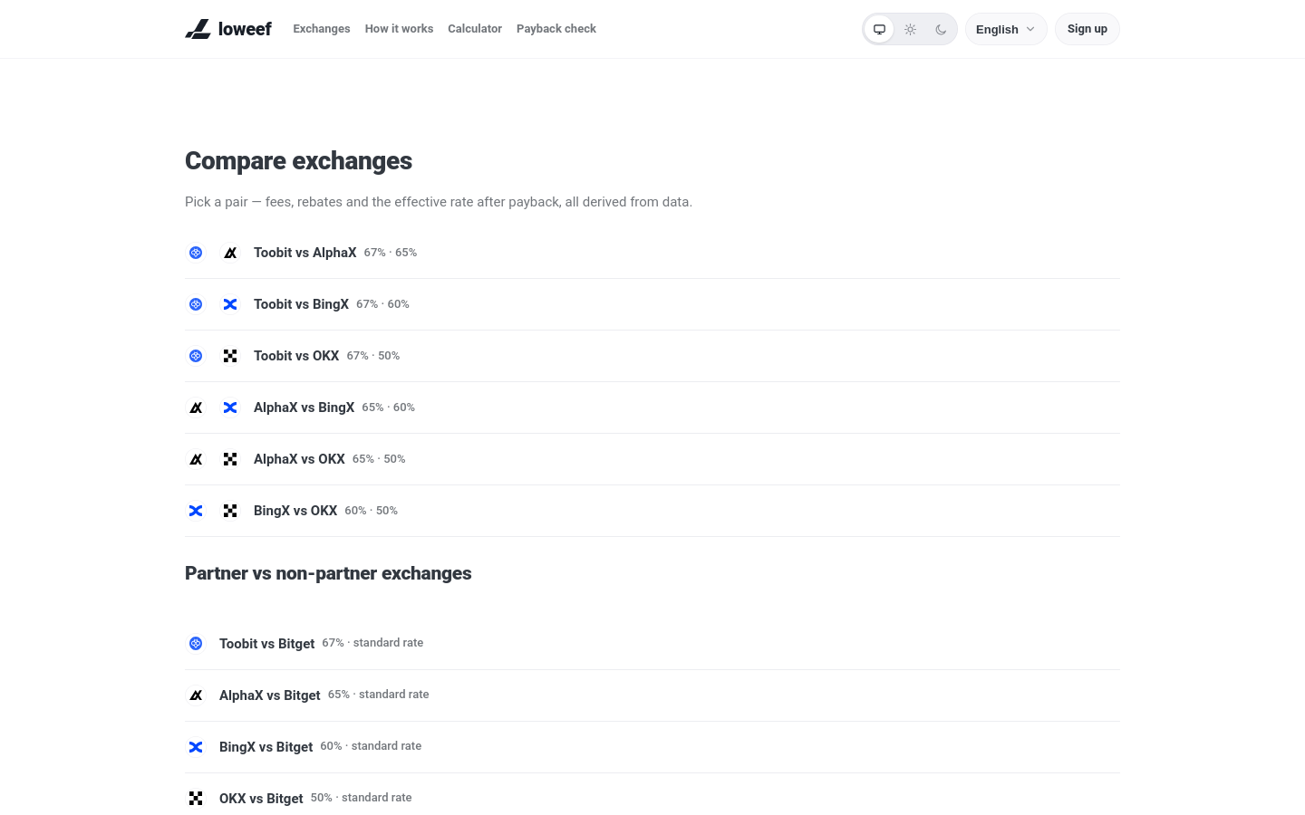Viewport: 1305px width, 815px height.
Task: Open the Toobit vs BingX comparison
Action: tap(301, 304)
